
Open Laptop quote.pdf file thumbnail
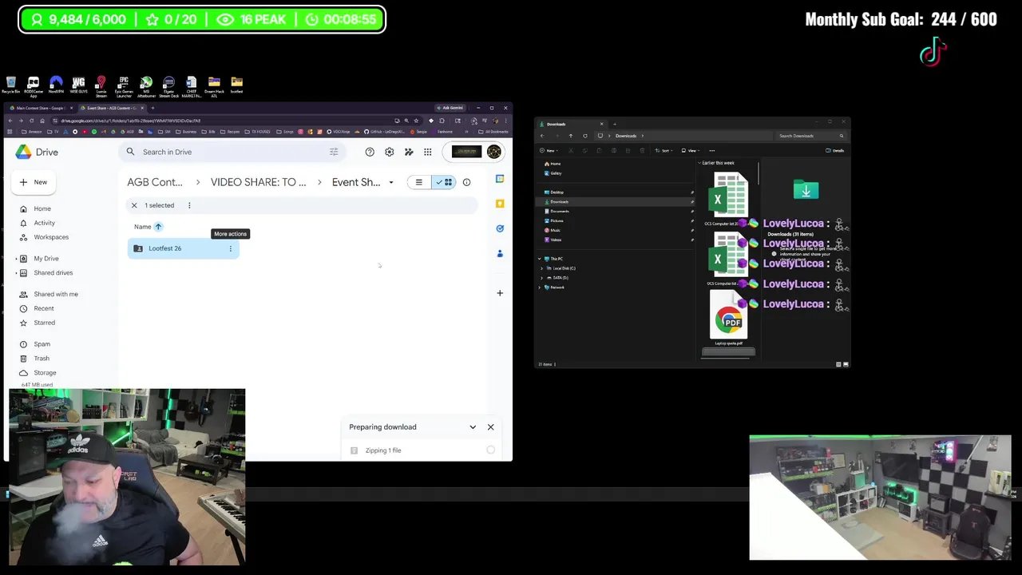pos(729,316)
